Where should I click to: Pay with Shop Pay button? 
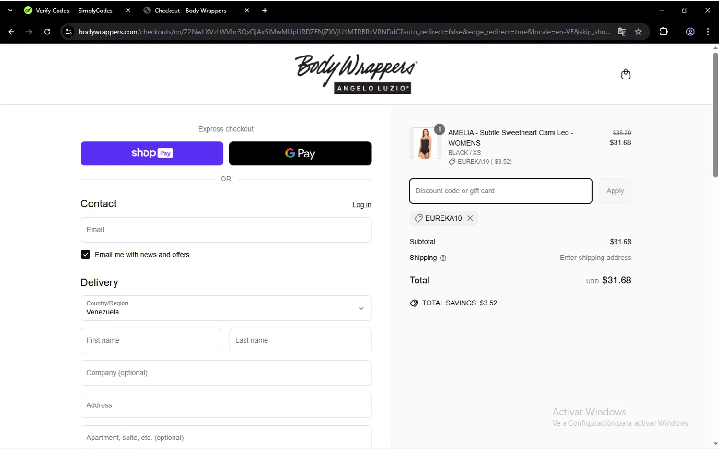coord(152,153)
